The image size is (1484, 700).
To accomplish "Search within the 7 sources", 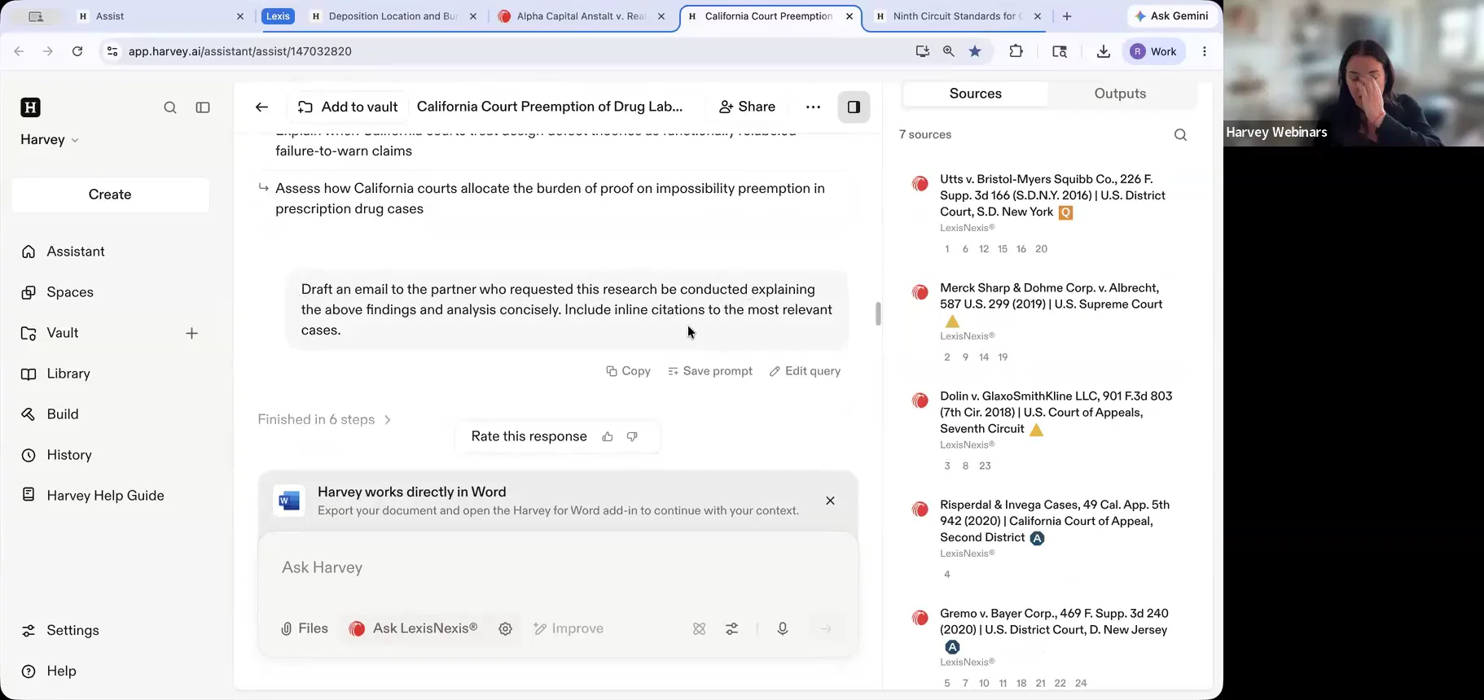I will click(1180, 135).
